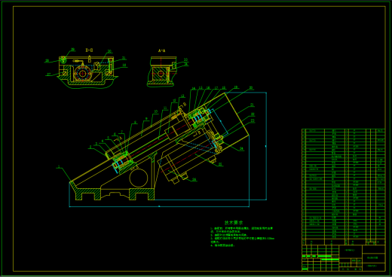Click part balloon number 9
Viewport: 392px width, 277px height.
146,119
